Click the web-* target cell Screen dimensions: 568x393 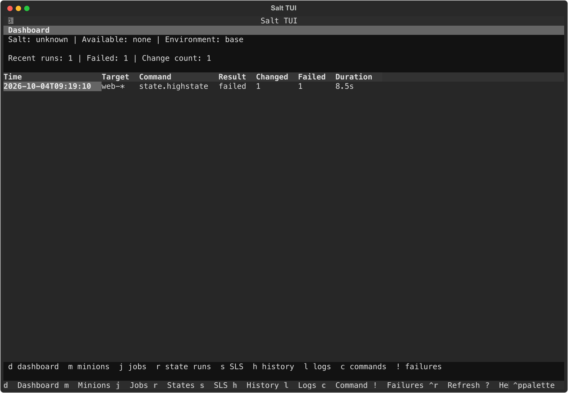pyautogui.click(x=113, y=87)
